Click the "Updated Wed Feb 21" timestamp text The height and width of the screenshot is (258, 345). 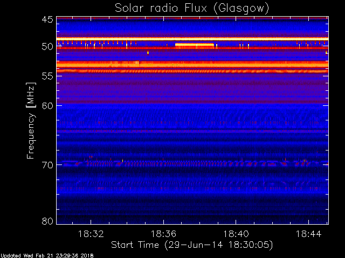click(47, 256)
